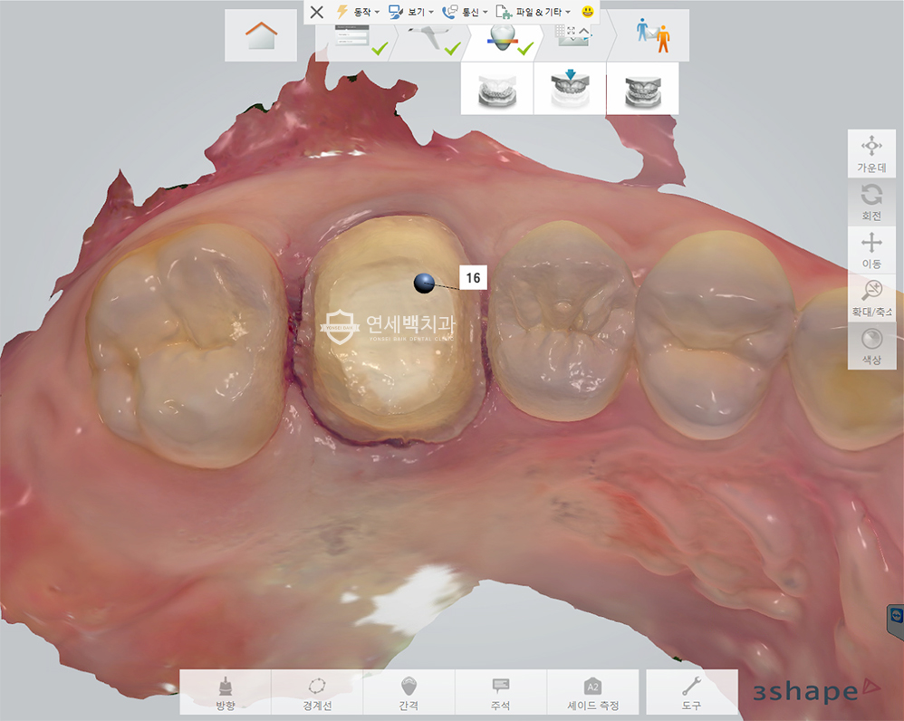Go to the home screen icon
This screenshot has height=721, width=904.
[261, 35]
